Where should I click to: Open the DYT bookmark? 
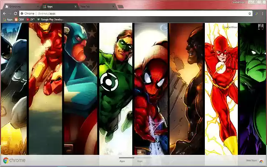pyautogui.click(x=30, y=20)
